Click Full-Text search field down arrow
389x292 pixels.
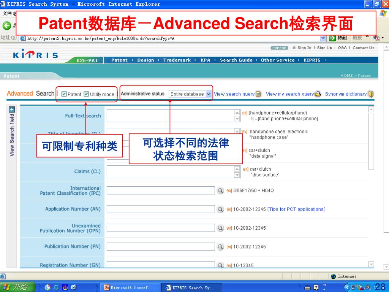click(237, 119)
